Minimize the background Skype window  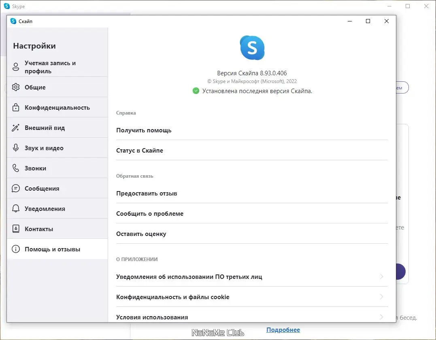point(389,6)
